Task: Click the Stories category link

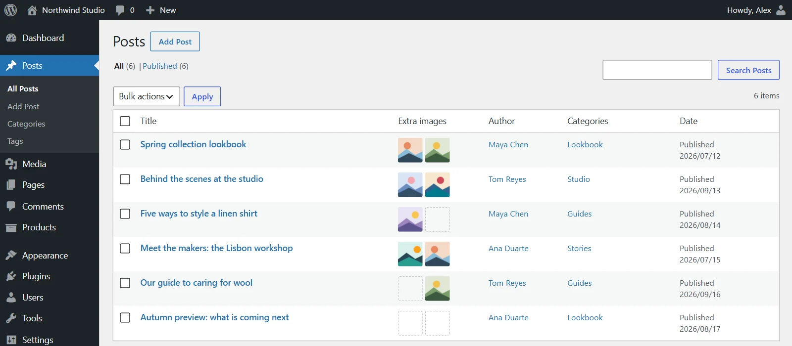Action: pos(579,249)
